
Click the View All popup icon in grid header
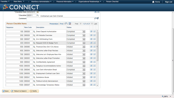click(x=66, y=23)
